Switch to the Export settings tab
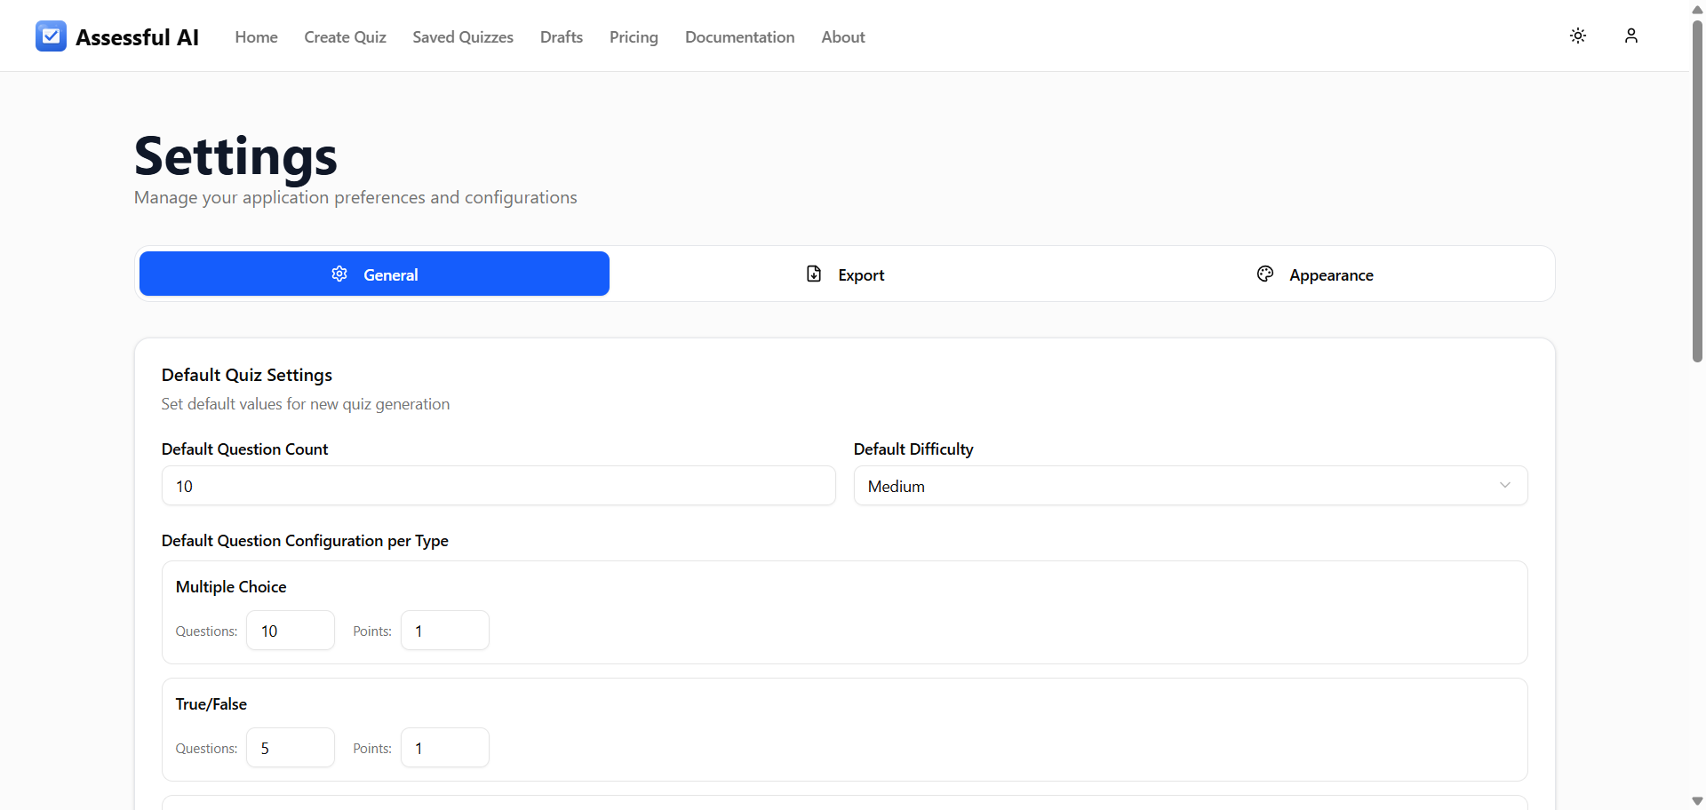The width and height of the screenshot is (1706, 810). [845, 274]
